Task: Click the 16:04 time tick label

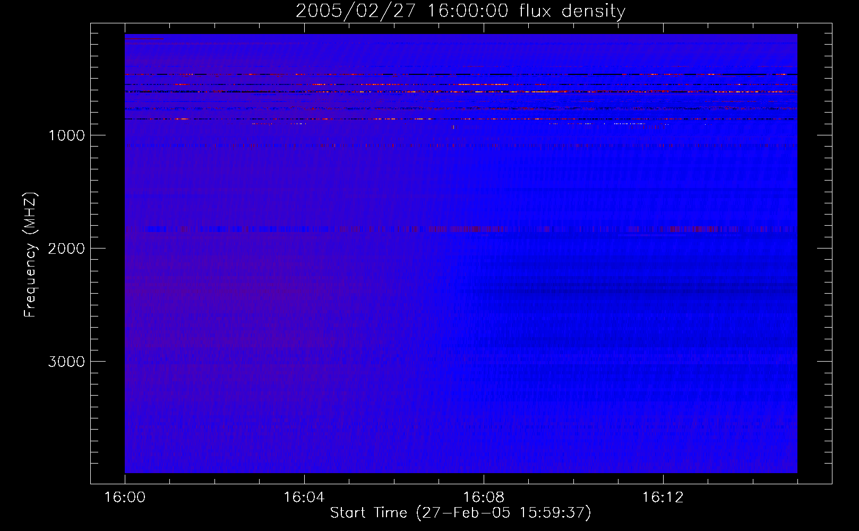Action: [x=304, y=498]
